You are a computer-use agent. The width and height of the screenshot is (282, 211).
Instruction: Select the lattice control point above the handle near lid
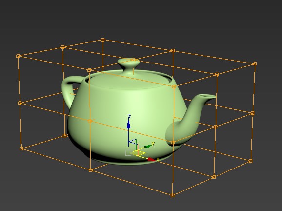(x=89, y=70)
